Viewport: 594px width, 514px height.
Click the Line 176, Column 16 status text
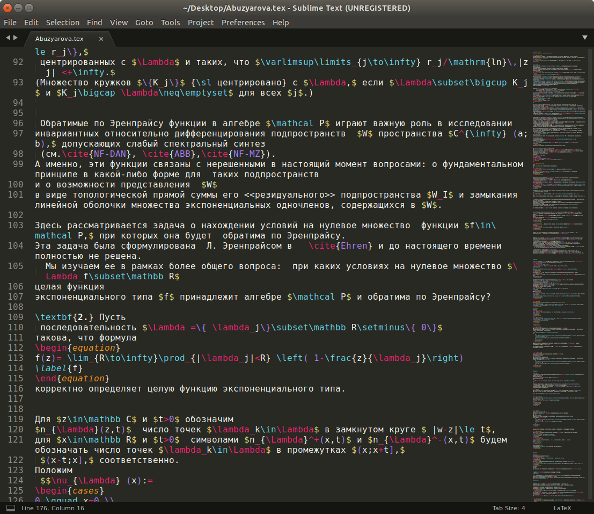click(53, 508)
